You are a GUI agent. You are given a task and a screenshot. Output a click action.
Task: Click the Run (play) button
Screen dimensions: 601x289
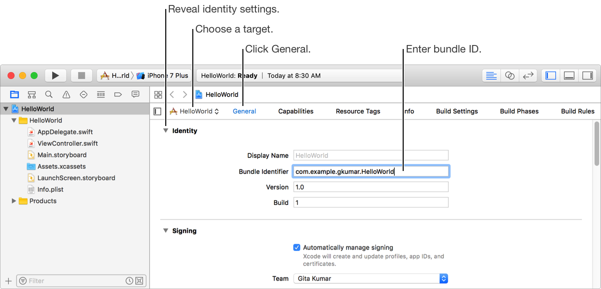pos(56,75)
